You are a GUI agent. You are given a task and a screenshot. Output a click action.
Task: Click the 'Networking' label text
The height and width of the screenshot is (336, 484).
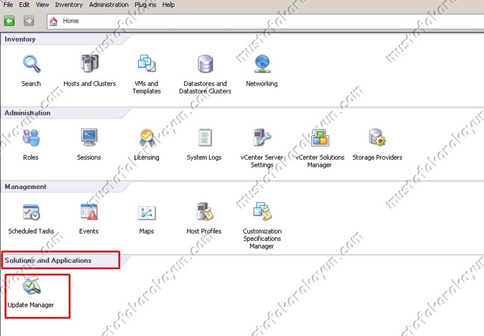pos(262,84)
